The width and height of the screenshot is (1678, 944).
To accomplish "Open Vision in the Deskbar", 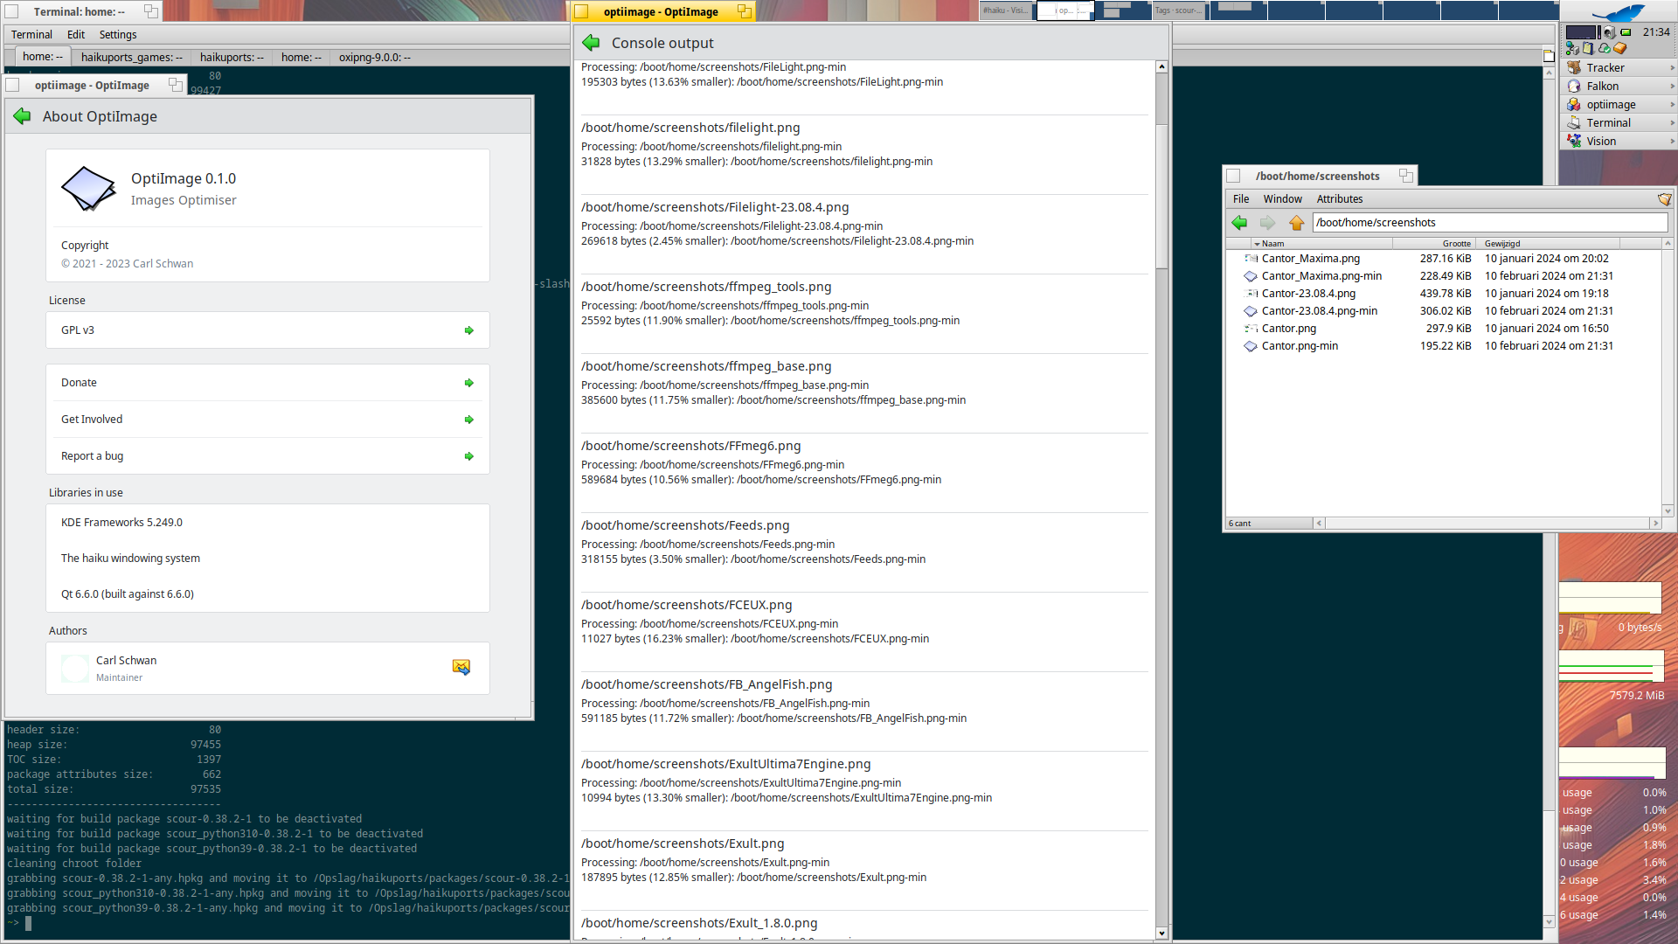I will click(1619, 141).
